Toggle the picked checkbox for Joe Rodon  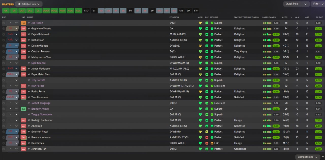tap(4, 23)
